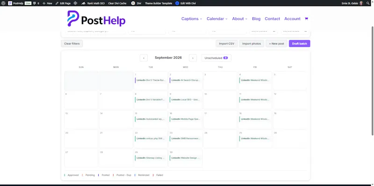Click + New post button
The height and width of the screenshot is (186, 374).
276,43
